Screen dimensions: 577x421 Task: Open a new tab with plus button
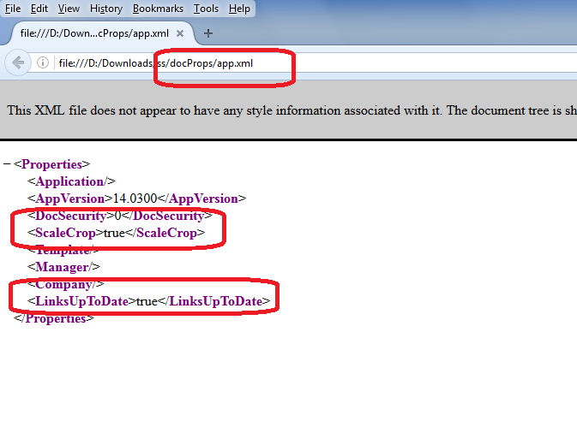click(x=208, y=33)
